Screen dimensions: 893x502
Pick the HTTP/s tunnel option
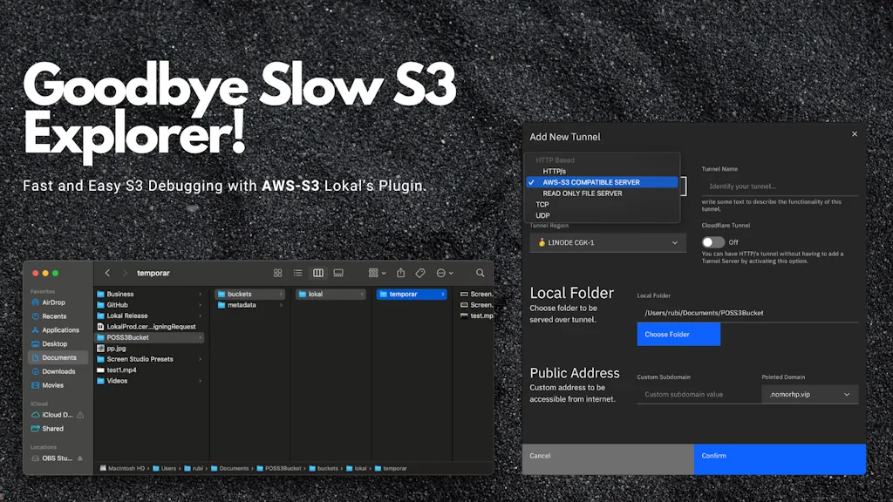(x=555, y=171)
